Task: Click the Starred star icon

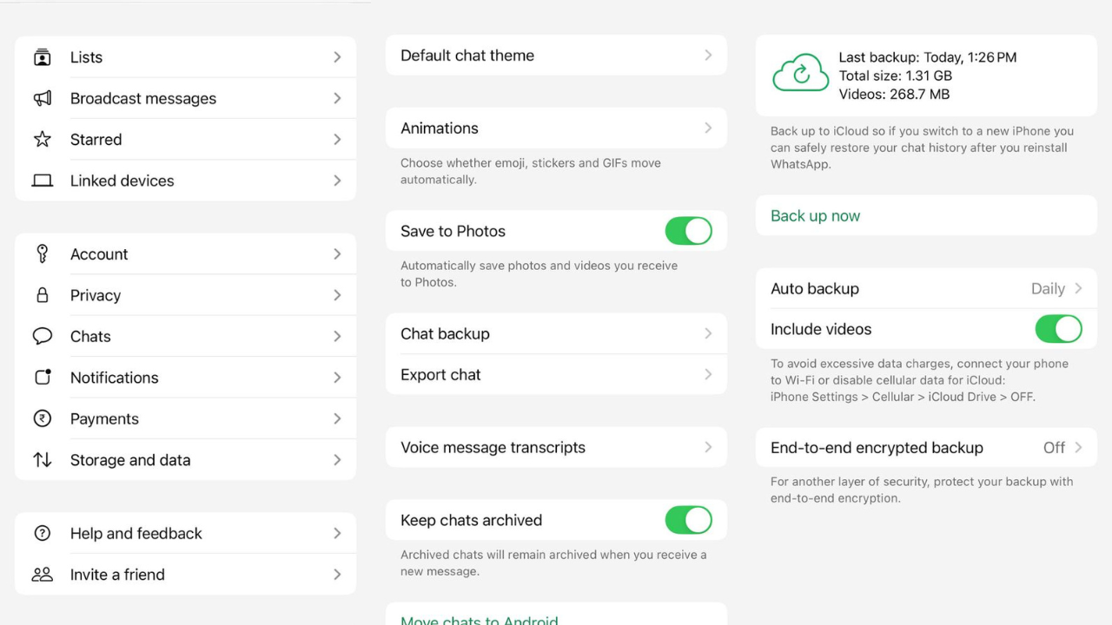Action: 42,140
